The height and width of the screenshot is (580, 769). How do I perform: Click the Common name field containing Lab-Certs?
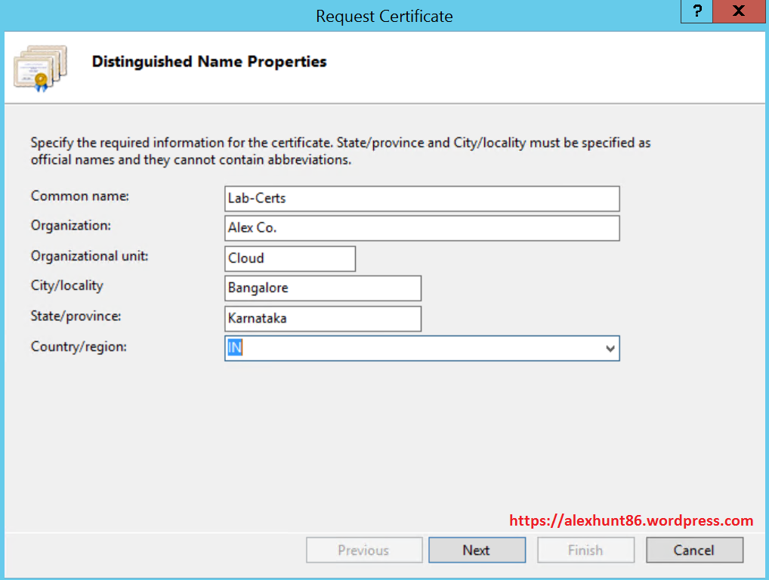pos(422,199)
